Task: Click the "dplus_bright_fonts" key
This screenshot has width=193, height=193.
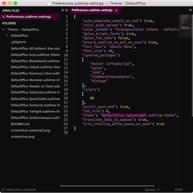Action: 102,34
